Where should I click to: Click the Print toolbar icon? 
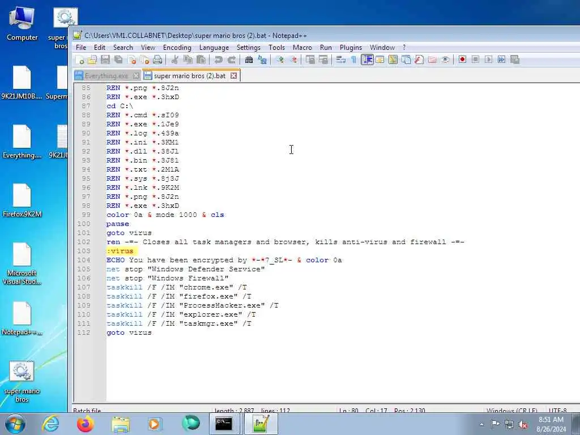pos(157,59)
